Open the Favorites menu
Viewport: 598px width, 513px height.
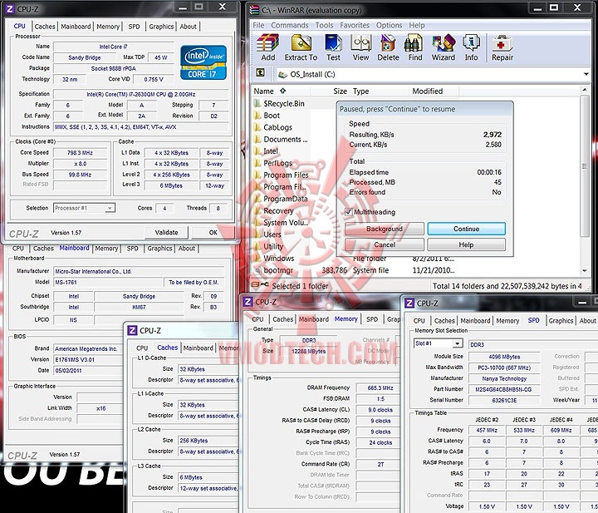tap(355, 25)
